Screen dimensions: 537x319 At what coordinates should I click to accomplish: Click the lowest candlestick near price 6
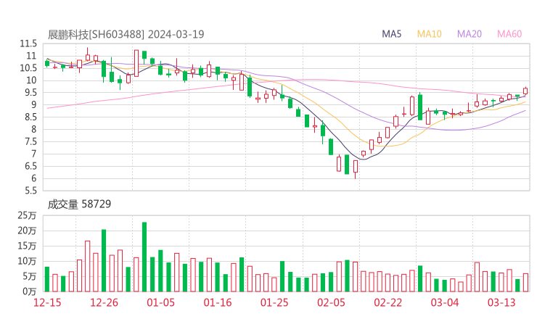(356, 168)
